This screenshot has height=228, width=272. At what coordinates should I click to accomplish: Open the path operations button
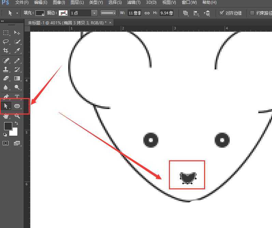(185, 13)
